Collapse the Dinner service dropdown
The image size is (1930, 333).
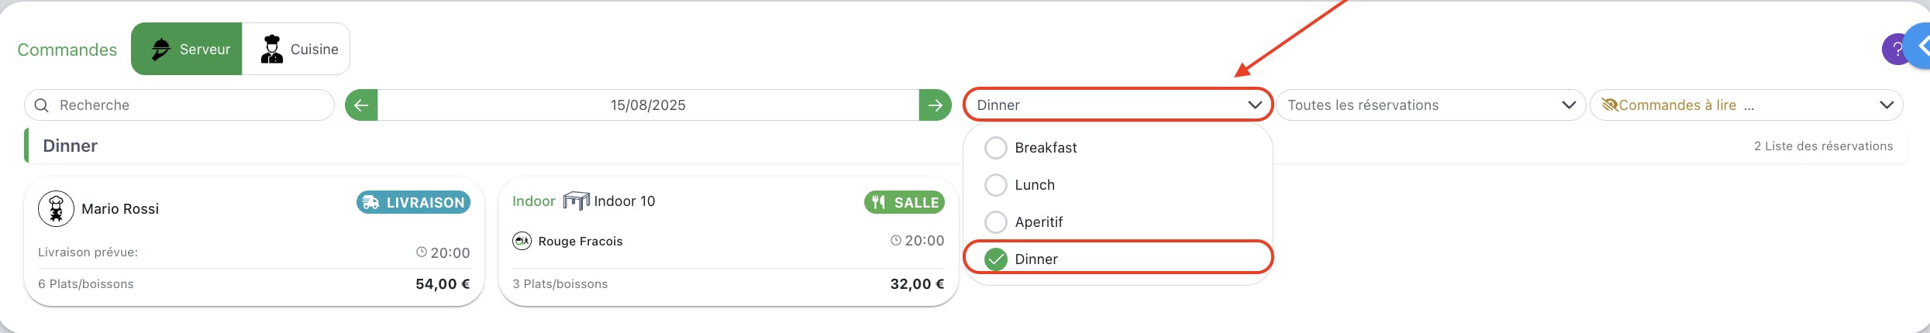point(1118,105)
